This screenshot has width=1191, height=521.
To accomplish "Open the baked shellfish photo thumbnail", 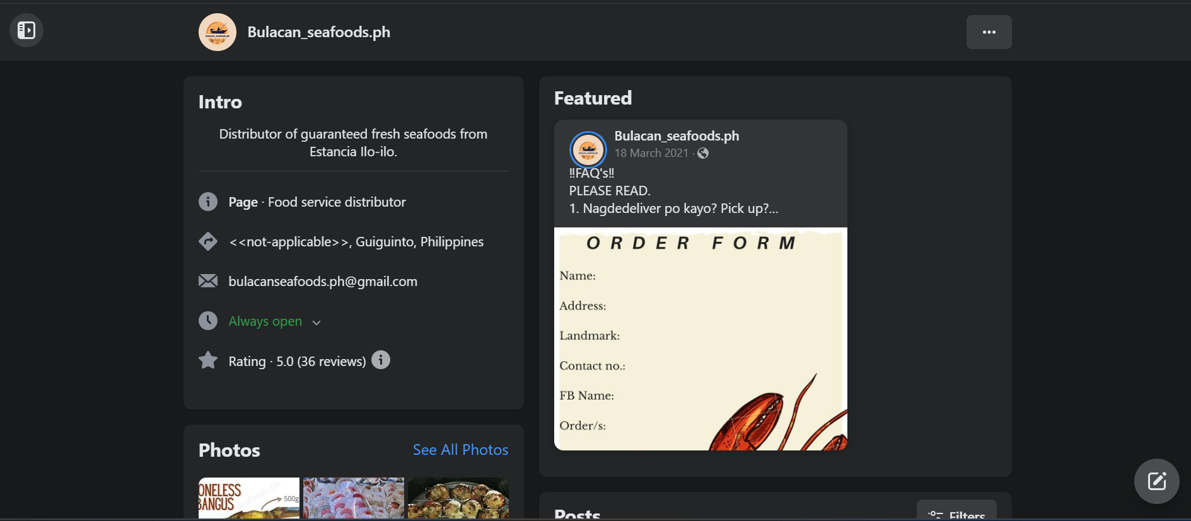I will [x=458, y=498].
